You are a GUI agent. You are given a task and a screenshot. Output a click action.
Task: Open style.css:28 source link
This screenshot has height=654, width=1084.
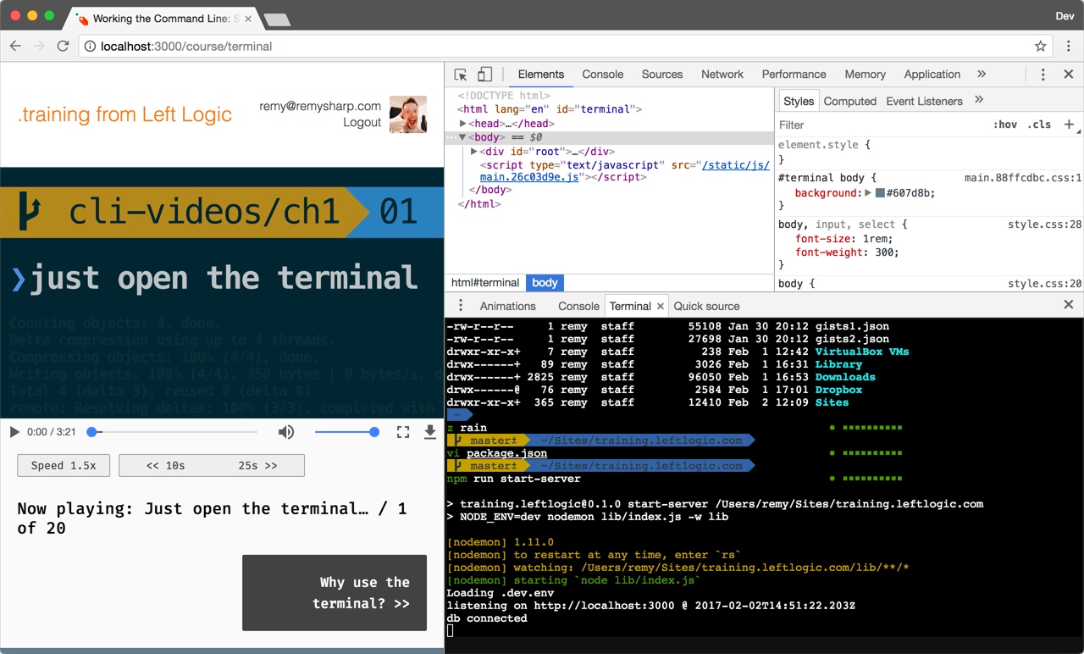1045,224
